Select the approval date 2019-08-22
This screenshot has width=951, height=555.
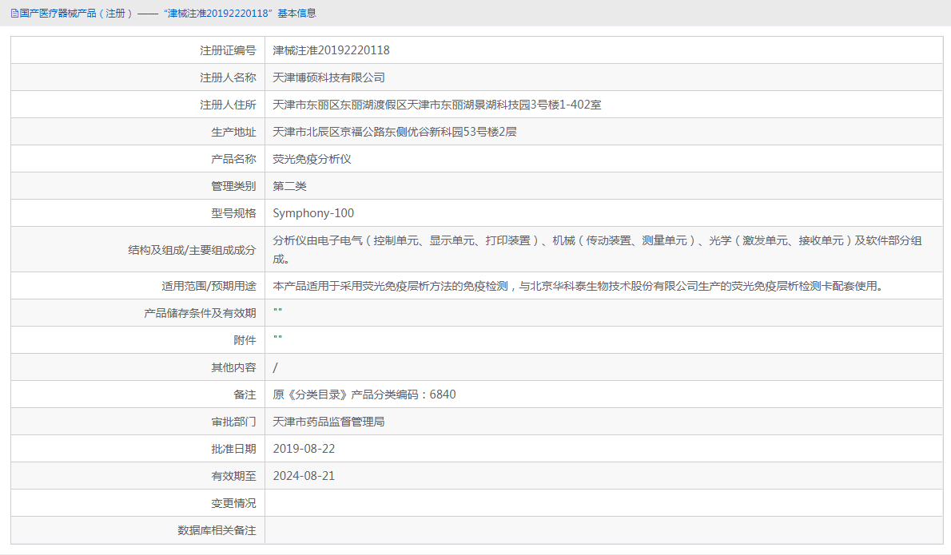tap(304, 449)
